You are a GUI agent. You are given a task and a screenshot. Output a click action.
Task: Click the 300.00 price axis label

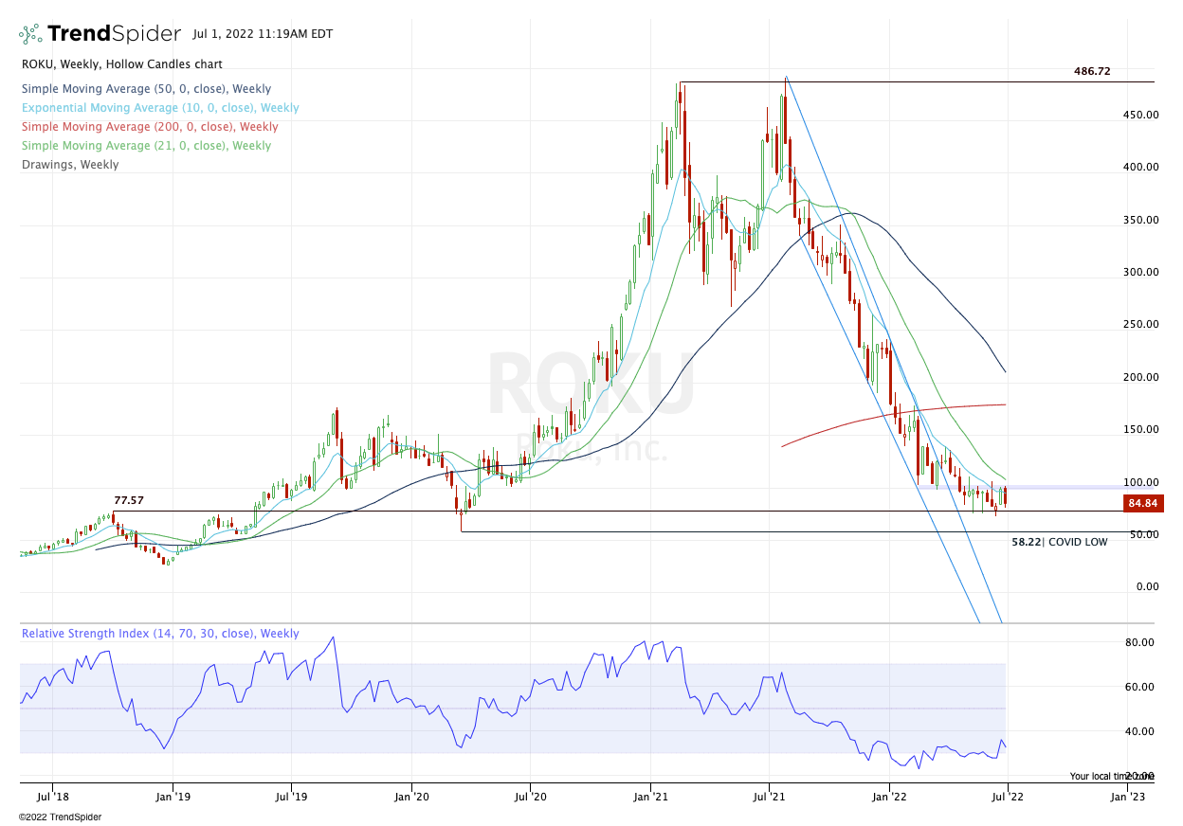tap(1140, 273)
